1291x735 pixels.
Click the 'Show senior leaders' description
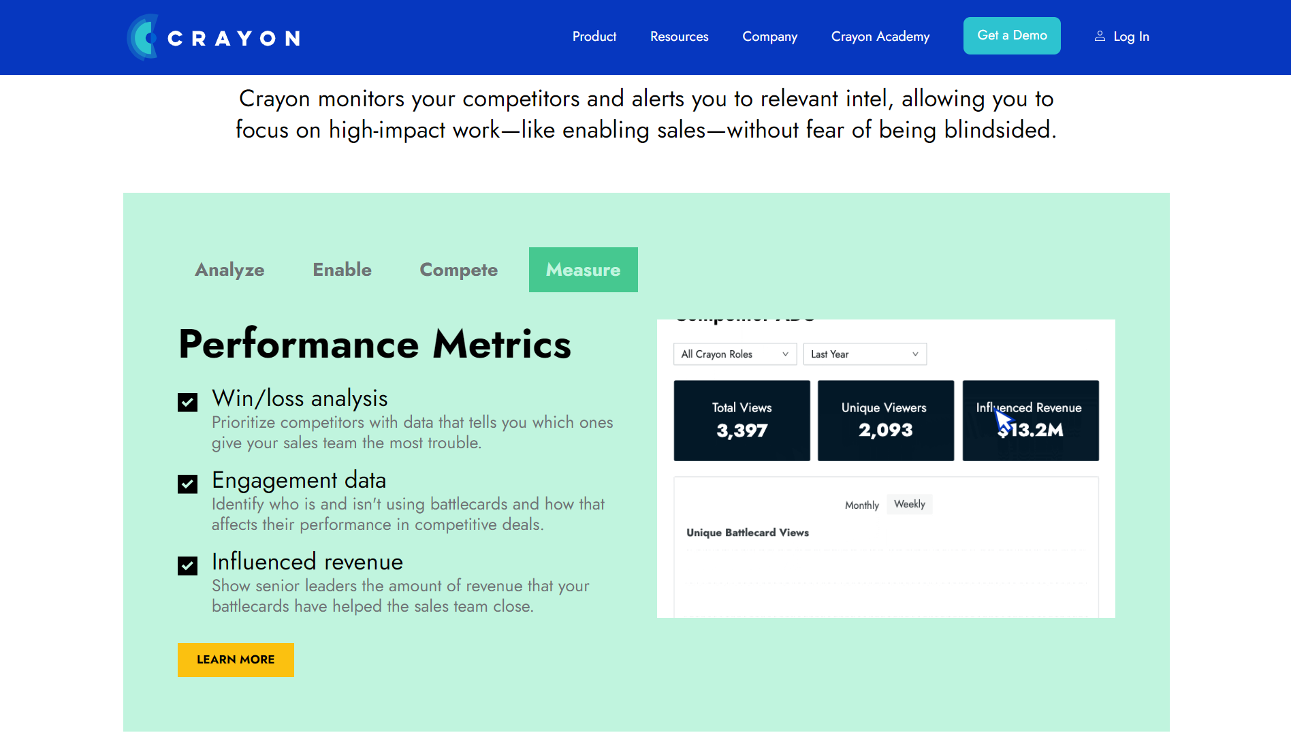tap(400, 596)
